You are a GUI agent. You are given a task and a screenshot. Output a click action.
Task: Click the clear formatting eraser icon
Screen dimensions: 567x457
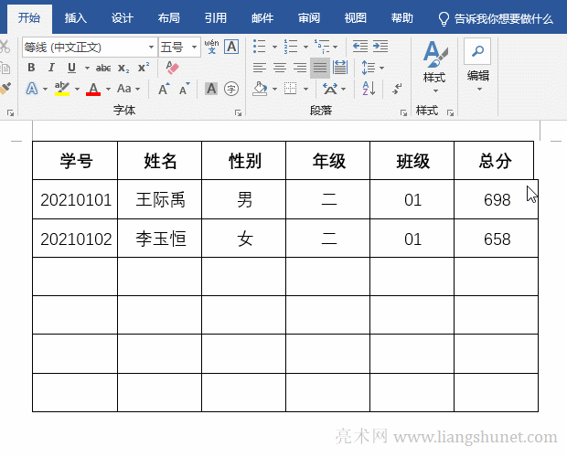(x=172, y=68)
